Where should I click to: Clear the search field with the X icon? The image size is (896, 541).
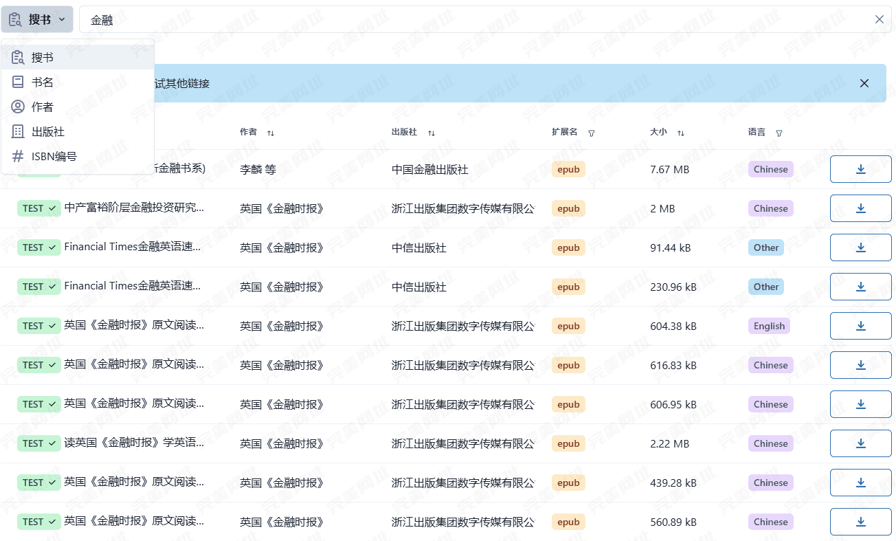pyautogui.click(x=880, y=19)
